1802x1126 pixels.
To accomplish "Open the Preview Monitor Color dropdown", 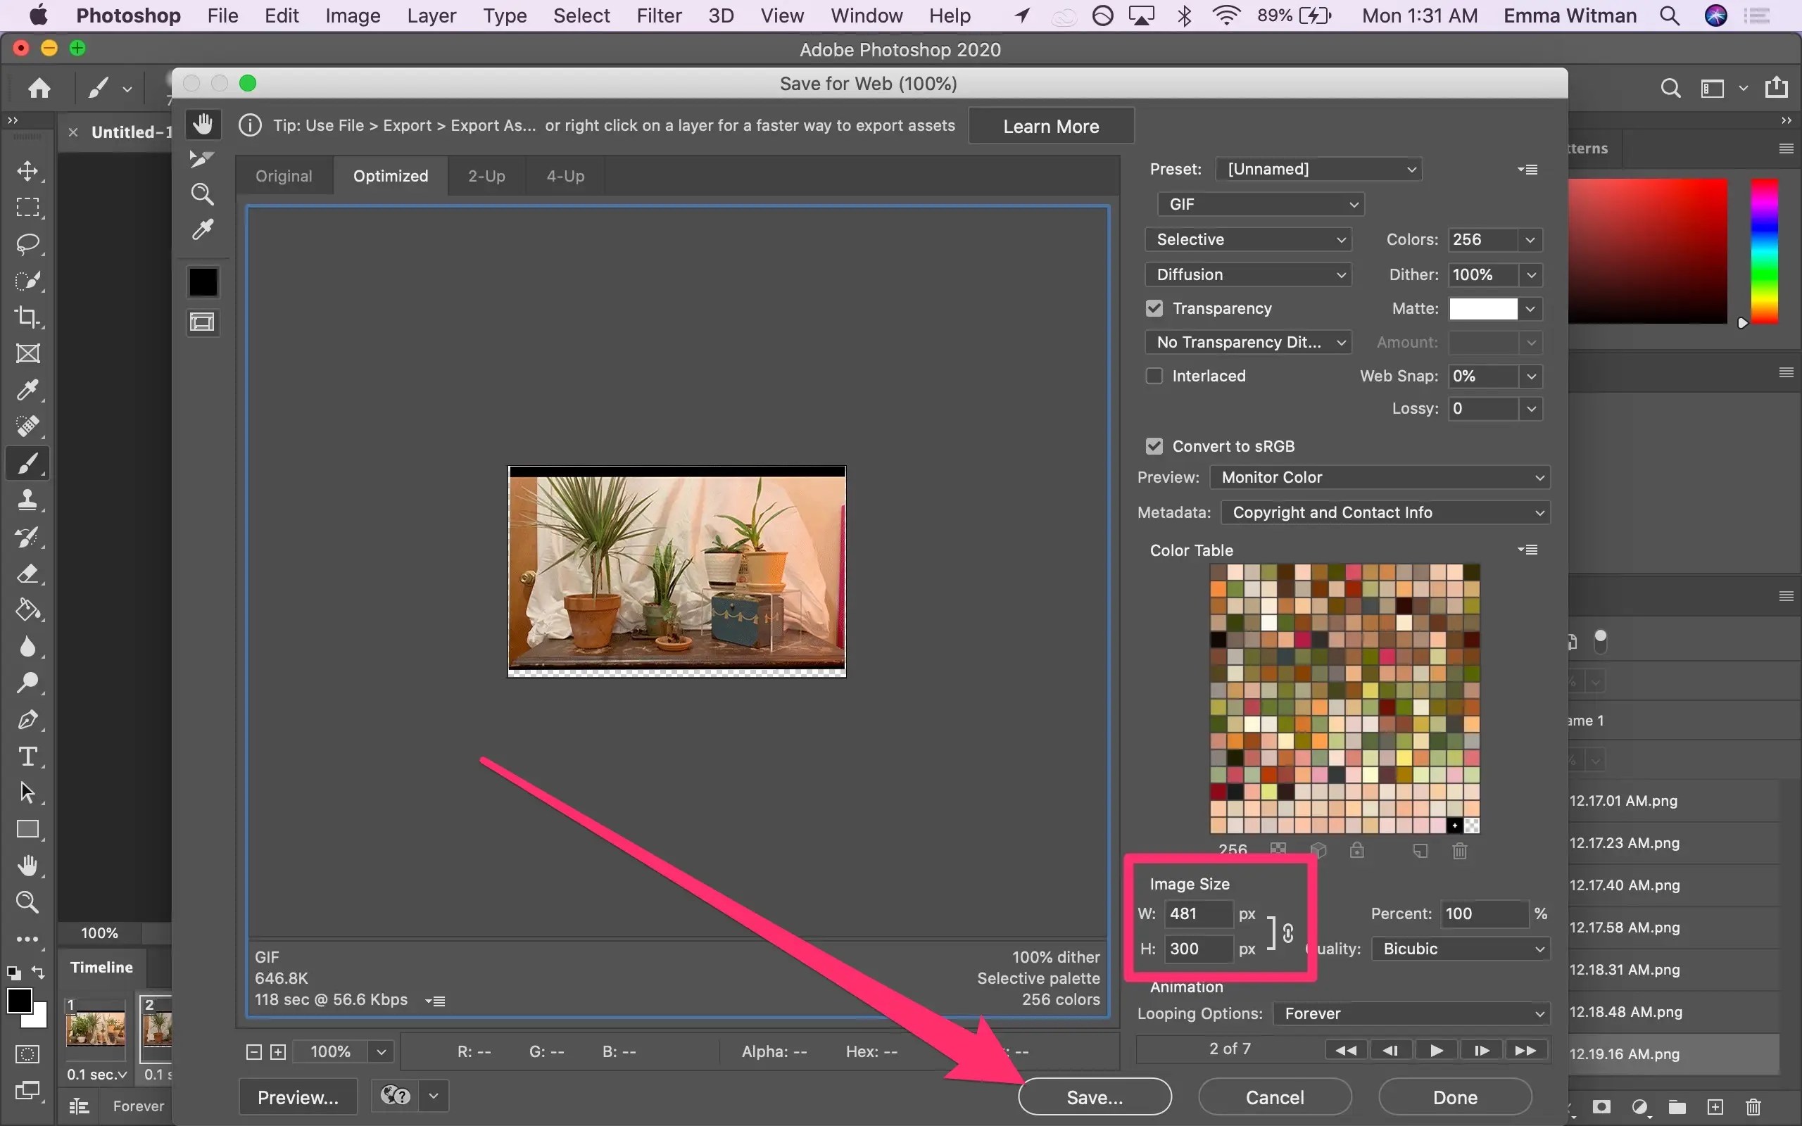I will click(1380, 477).
